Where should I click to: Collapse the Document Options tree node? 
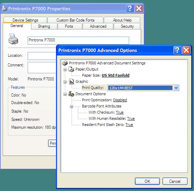pos(65,94)
